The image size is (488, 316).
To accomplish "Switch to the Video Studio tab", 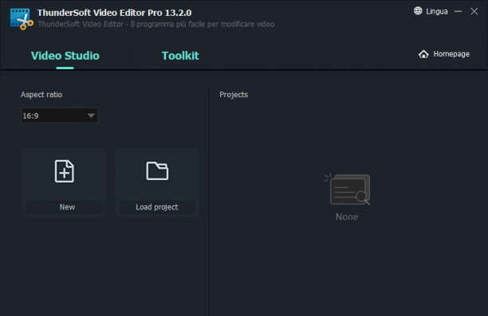I will tap(65, 56).
